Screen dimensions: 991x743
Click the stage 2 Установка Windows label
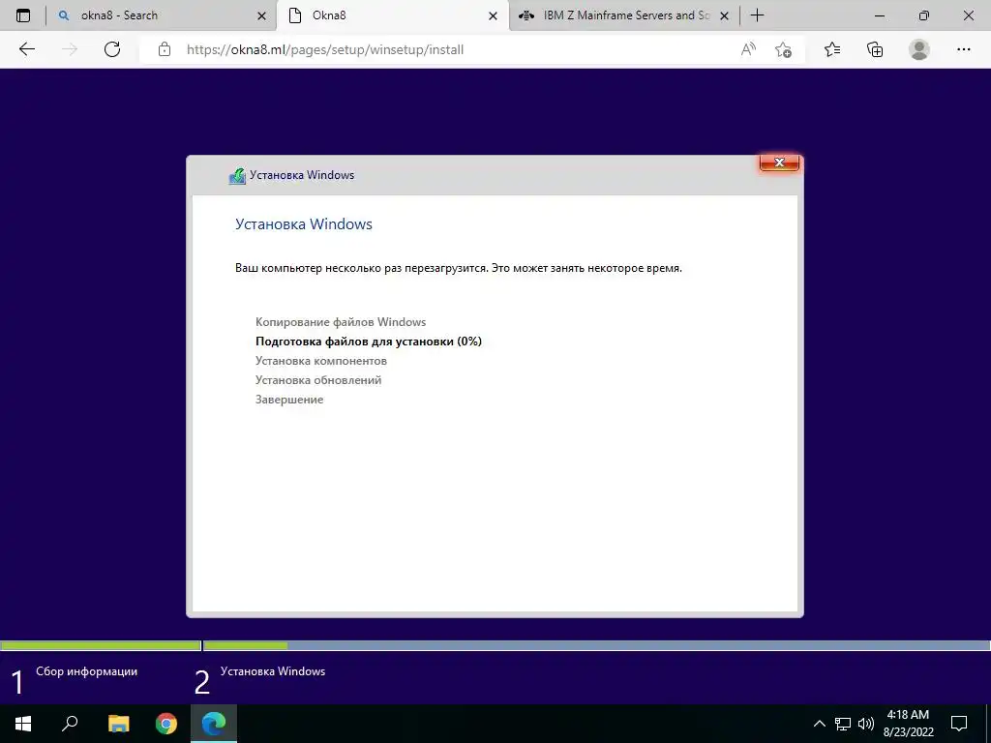click(x=273, y=671)
